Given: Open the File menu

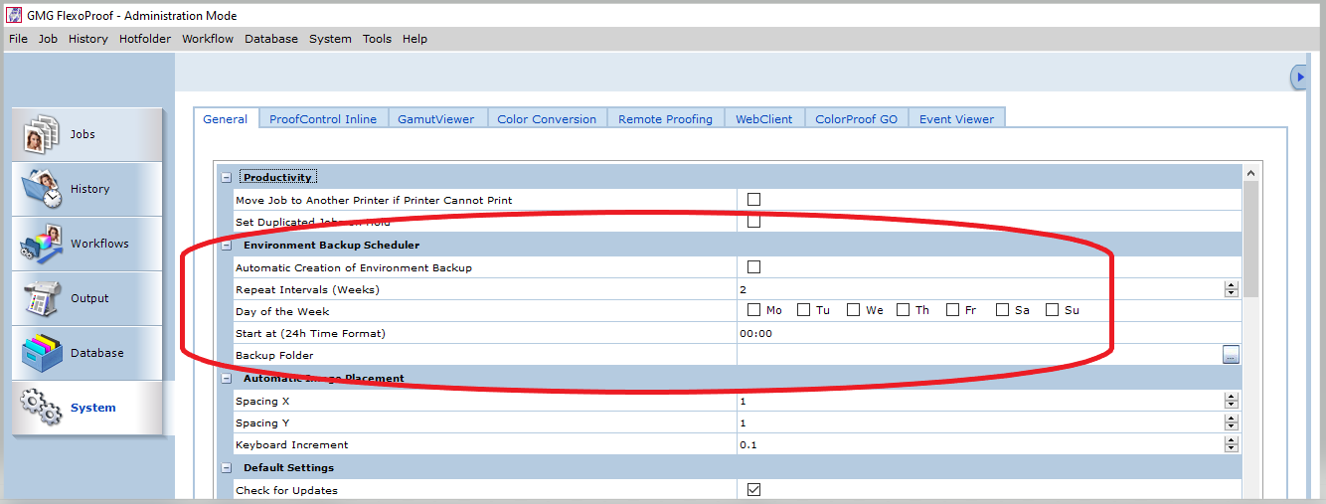Looking at the screenshot, I should [x=18, y=39].
